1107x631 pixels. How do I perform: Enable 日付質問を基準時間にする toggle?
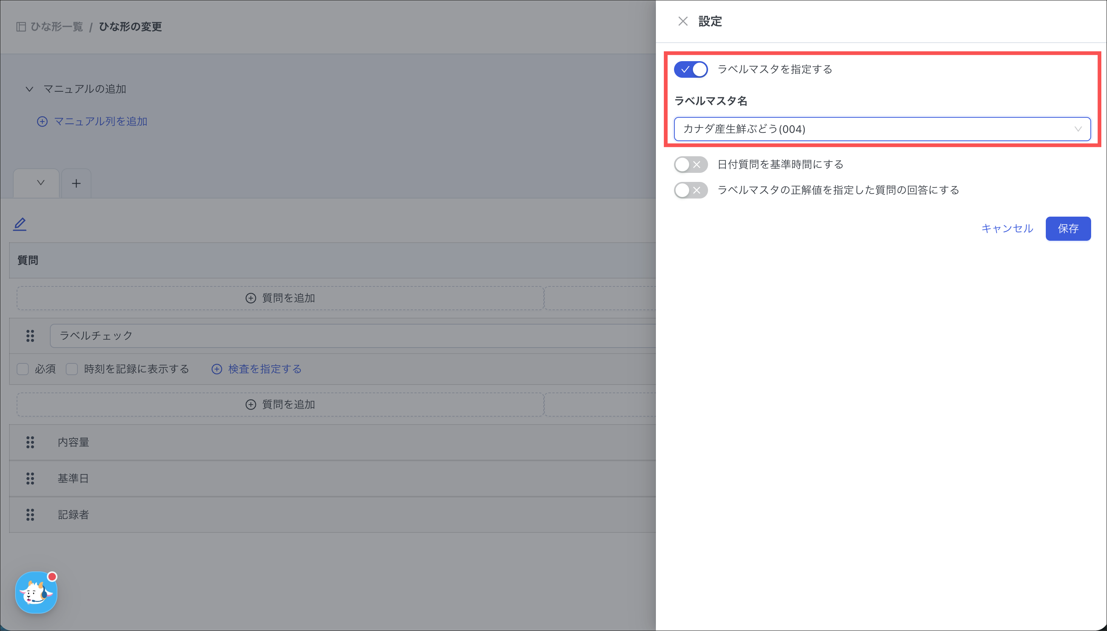[691, 165]
